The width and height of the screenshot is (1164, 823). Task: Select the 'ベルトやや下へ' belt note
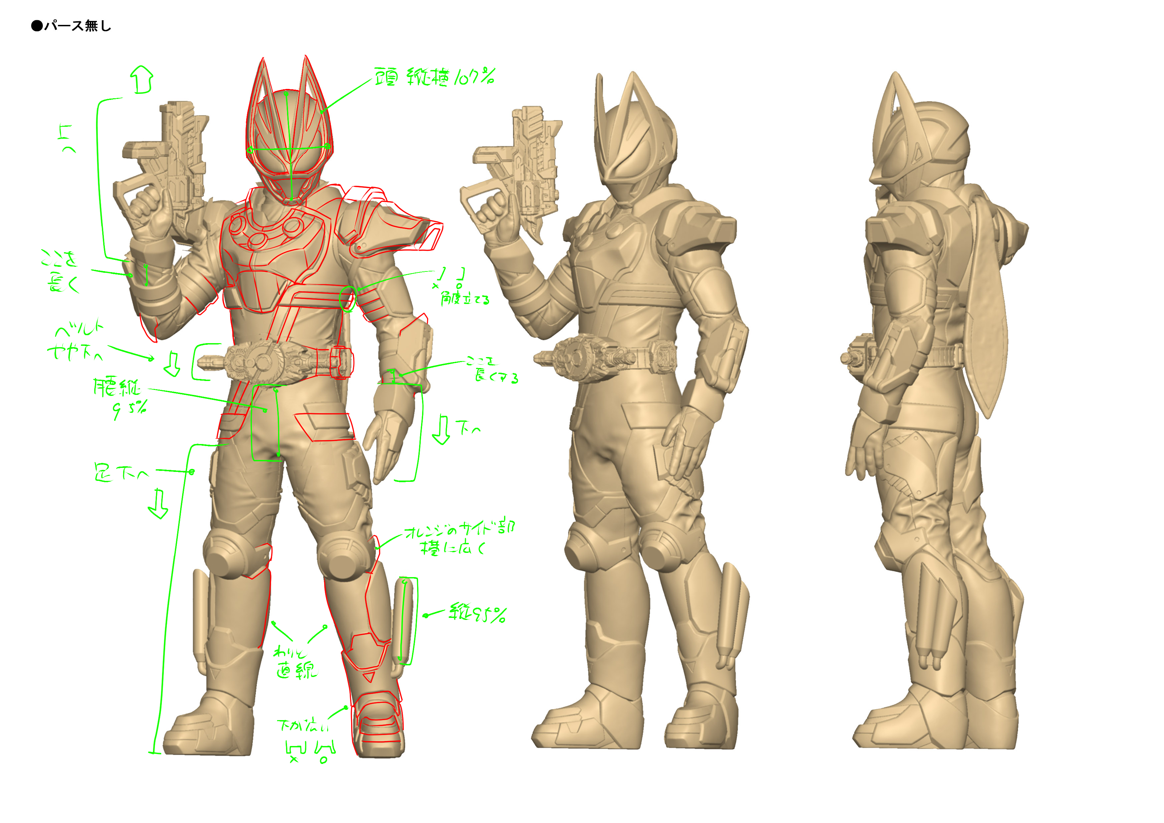(x=76, y=341)
